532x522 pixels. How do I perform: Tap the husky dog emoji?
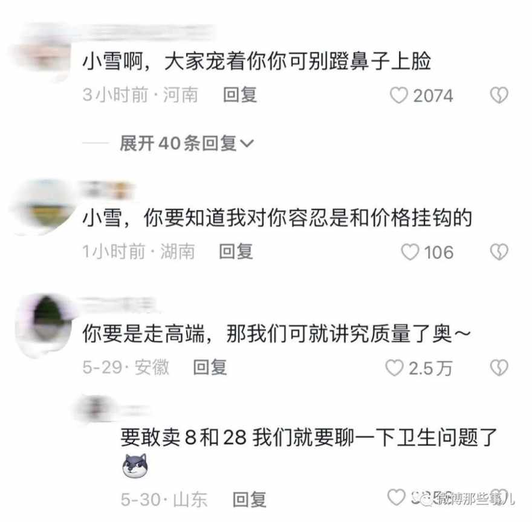coord(135,466)
